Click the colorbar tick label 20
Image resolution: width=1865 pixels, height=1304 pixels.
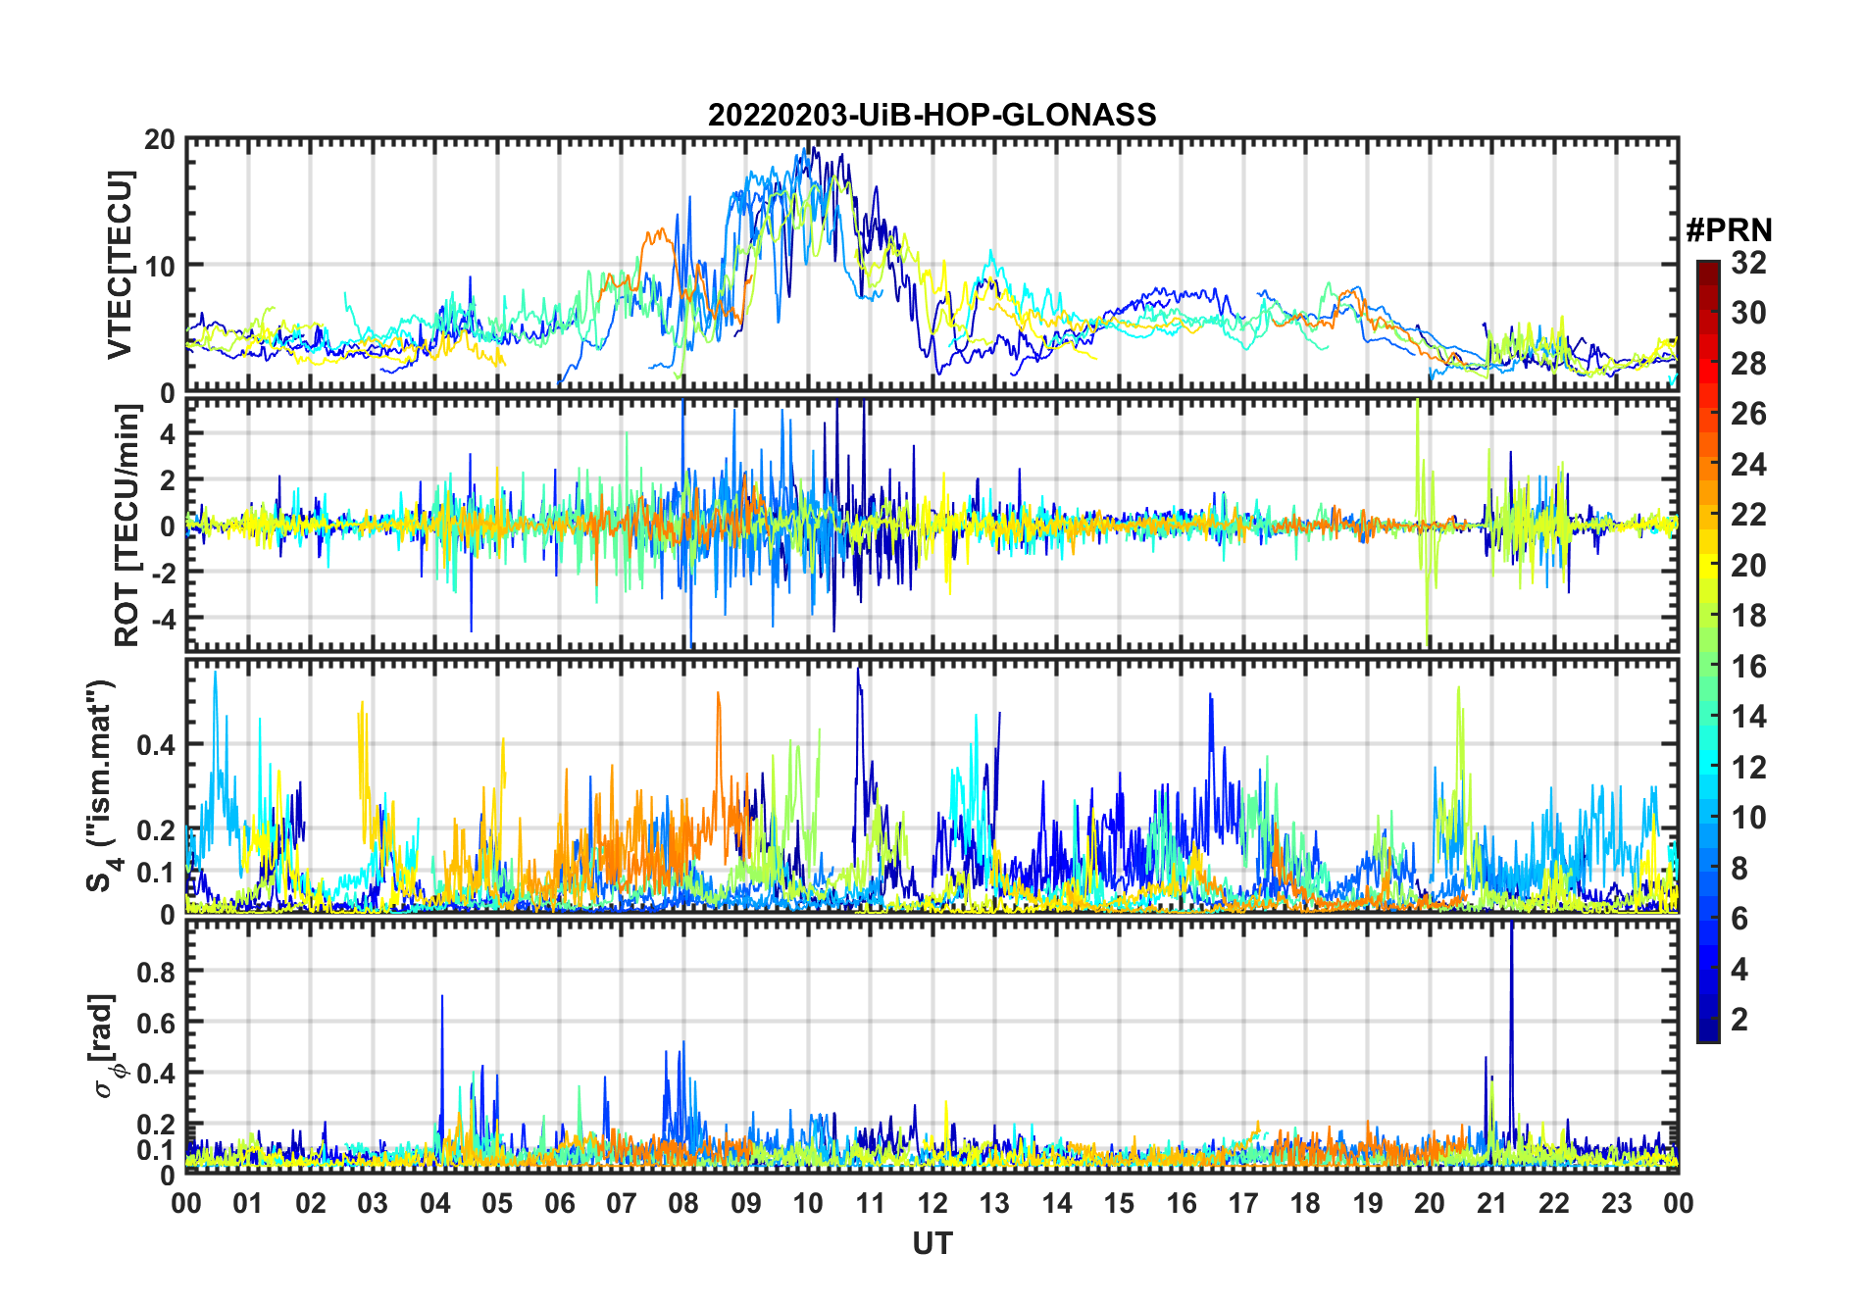[1748, 566]
